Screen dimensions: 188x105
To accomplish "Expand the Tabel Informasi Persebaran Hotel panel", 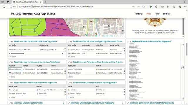I will tap(10, 41).
